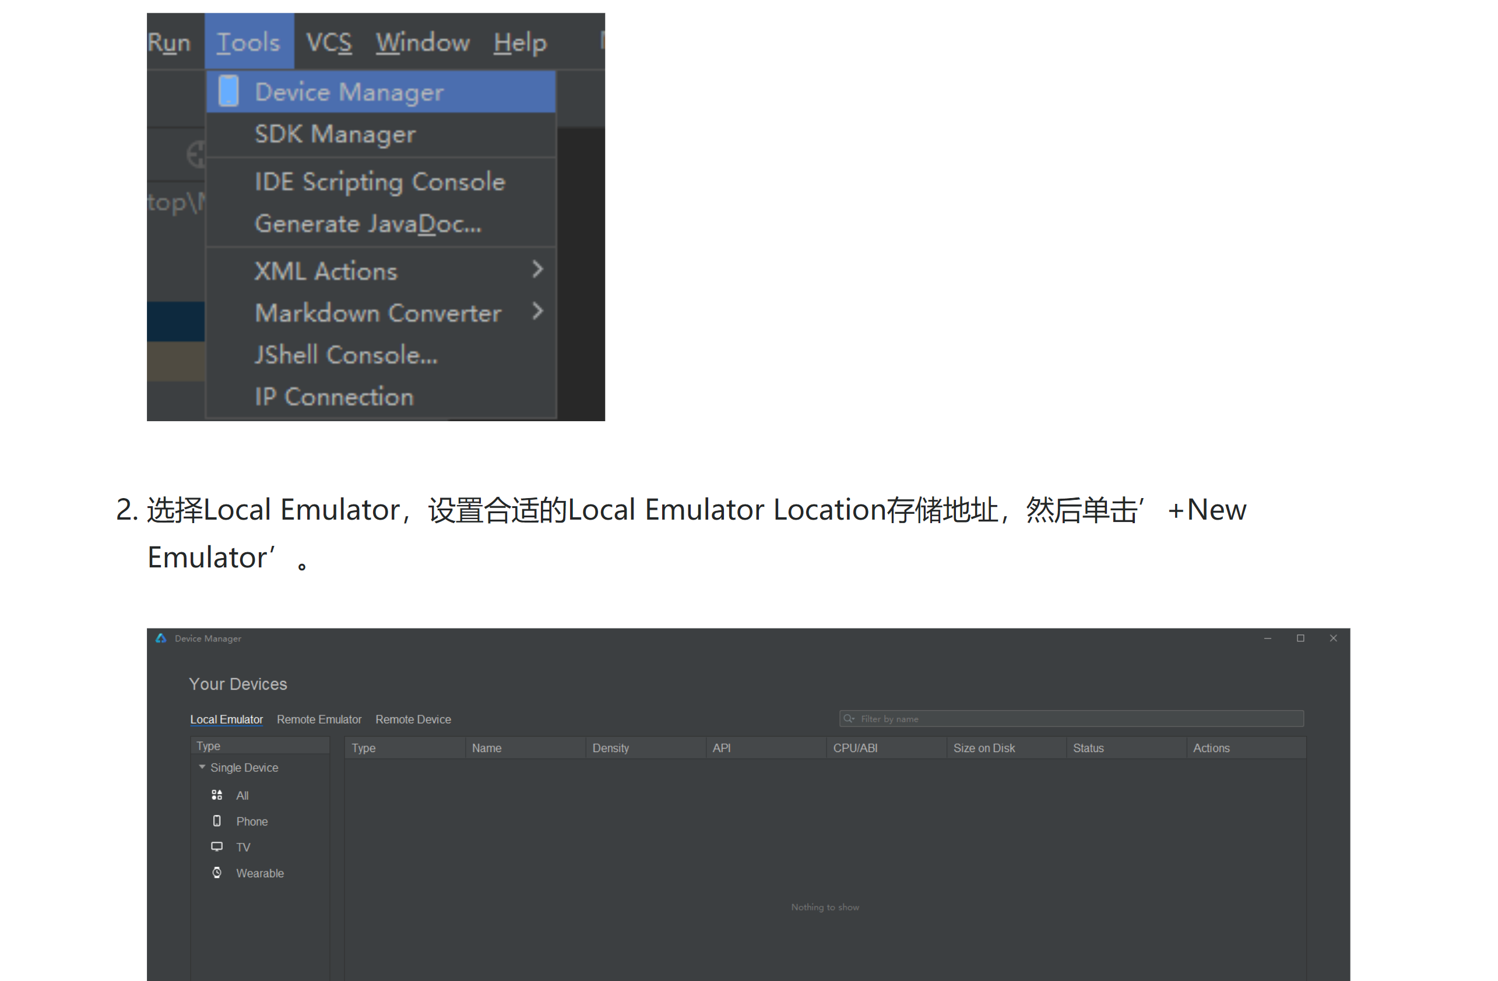Click the search magnifier icon in filter

849,718
